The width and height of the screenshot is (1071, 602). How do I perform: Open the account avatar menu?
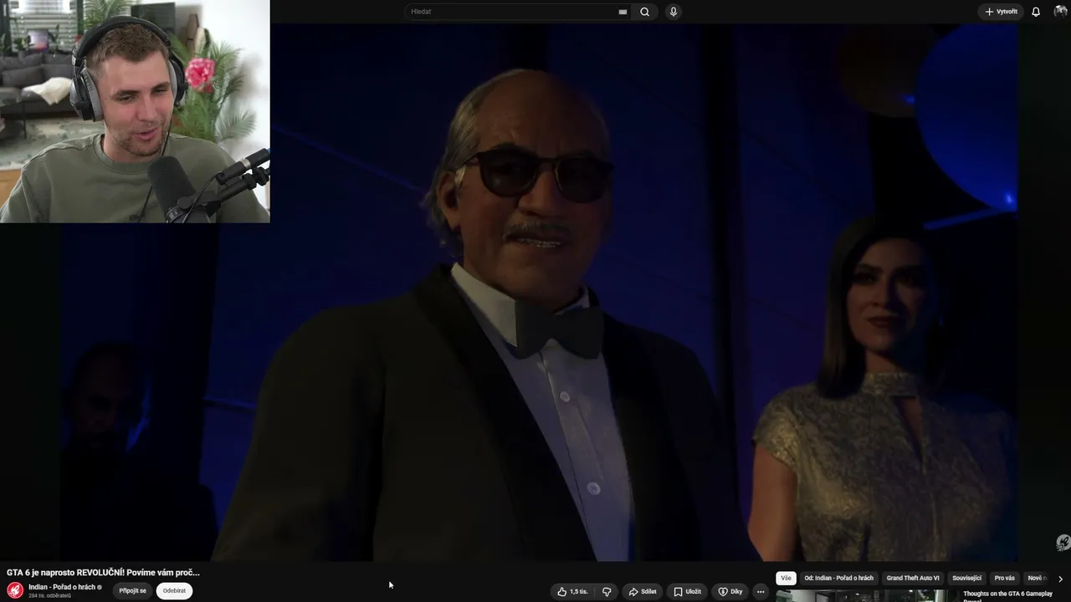(x=1060, y=12)
